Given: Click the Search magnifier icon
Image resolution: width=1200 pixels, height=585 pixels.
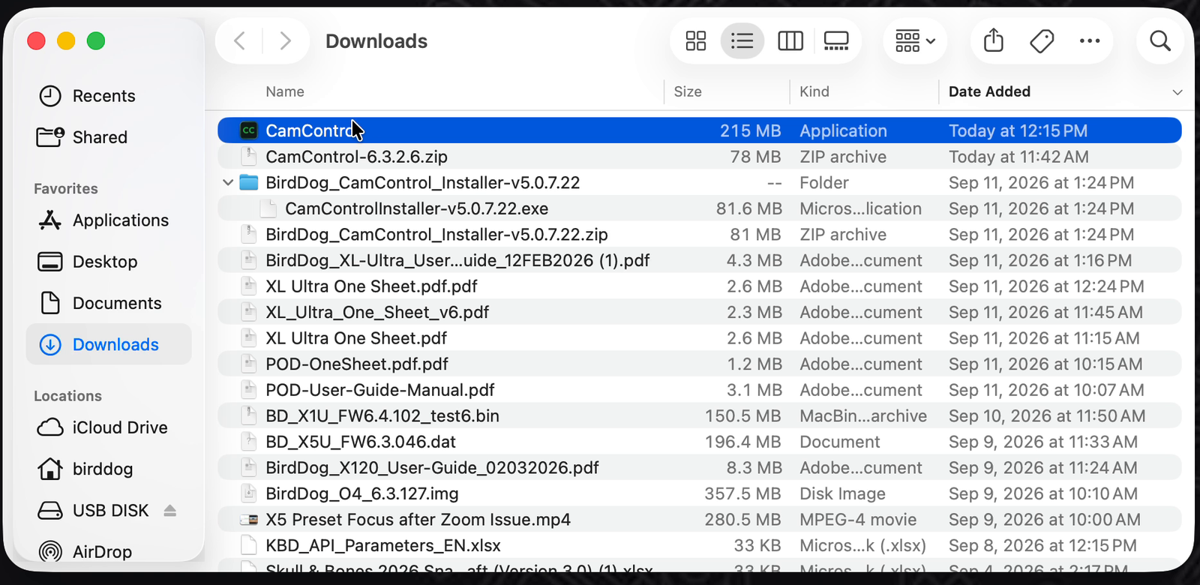Looking at the screenshot, I should (x=1160, y=40).
